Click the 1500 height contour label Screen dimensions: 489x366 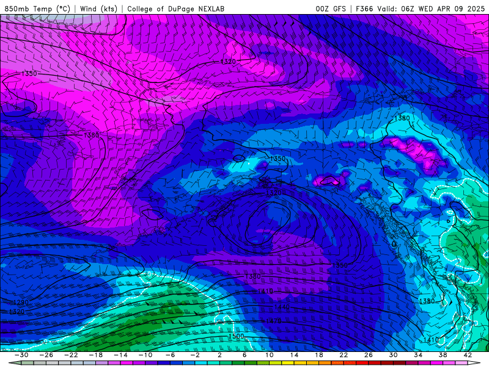point(236,336)
